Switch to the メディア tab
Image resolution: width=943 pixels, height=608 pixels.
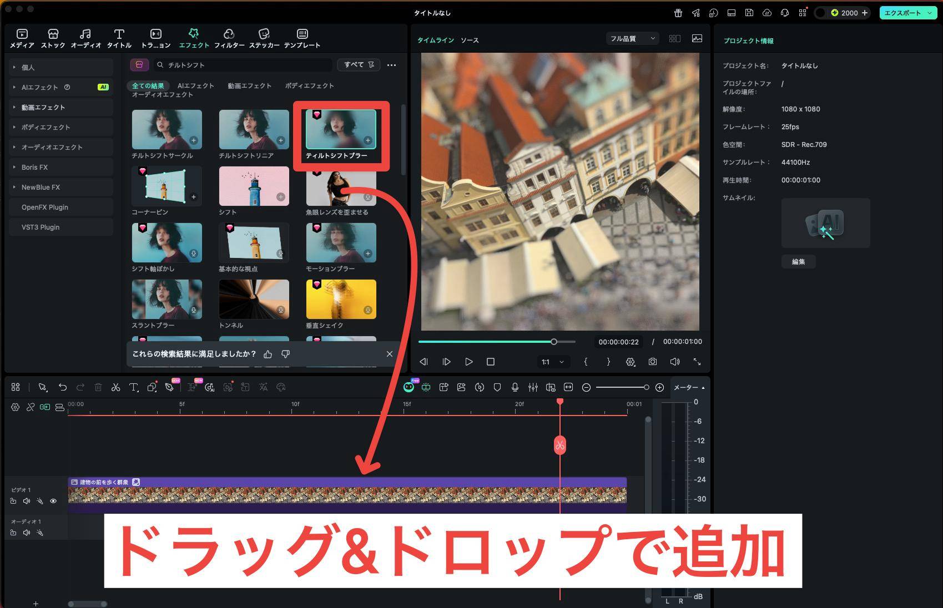[x=22, y=38]
